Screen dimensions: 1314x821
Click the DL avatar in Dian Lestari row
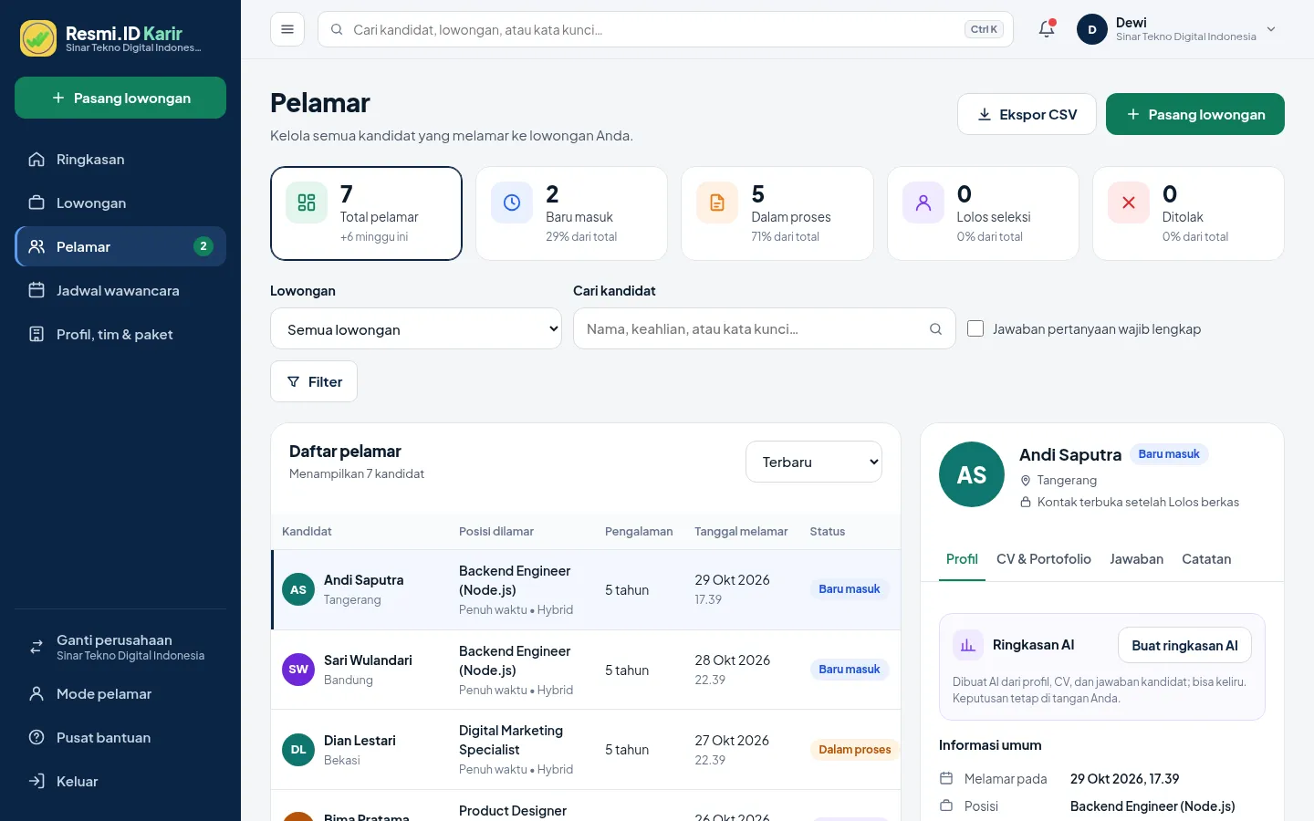click(298, 750)
